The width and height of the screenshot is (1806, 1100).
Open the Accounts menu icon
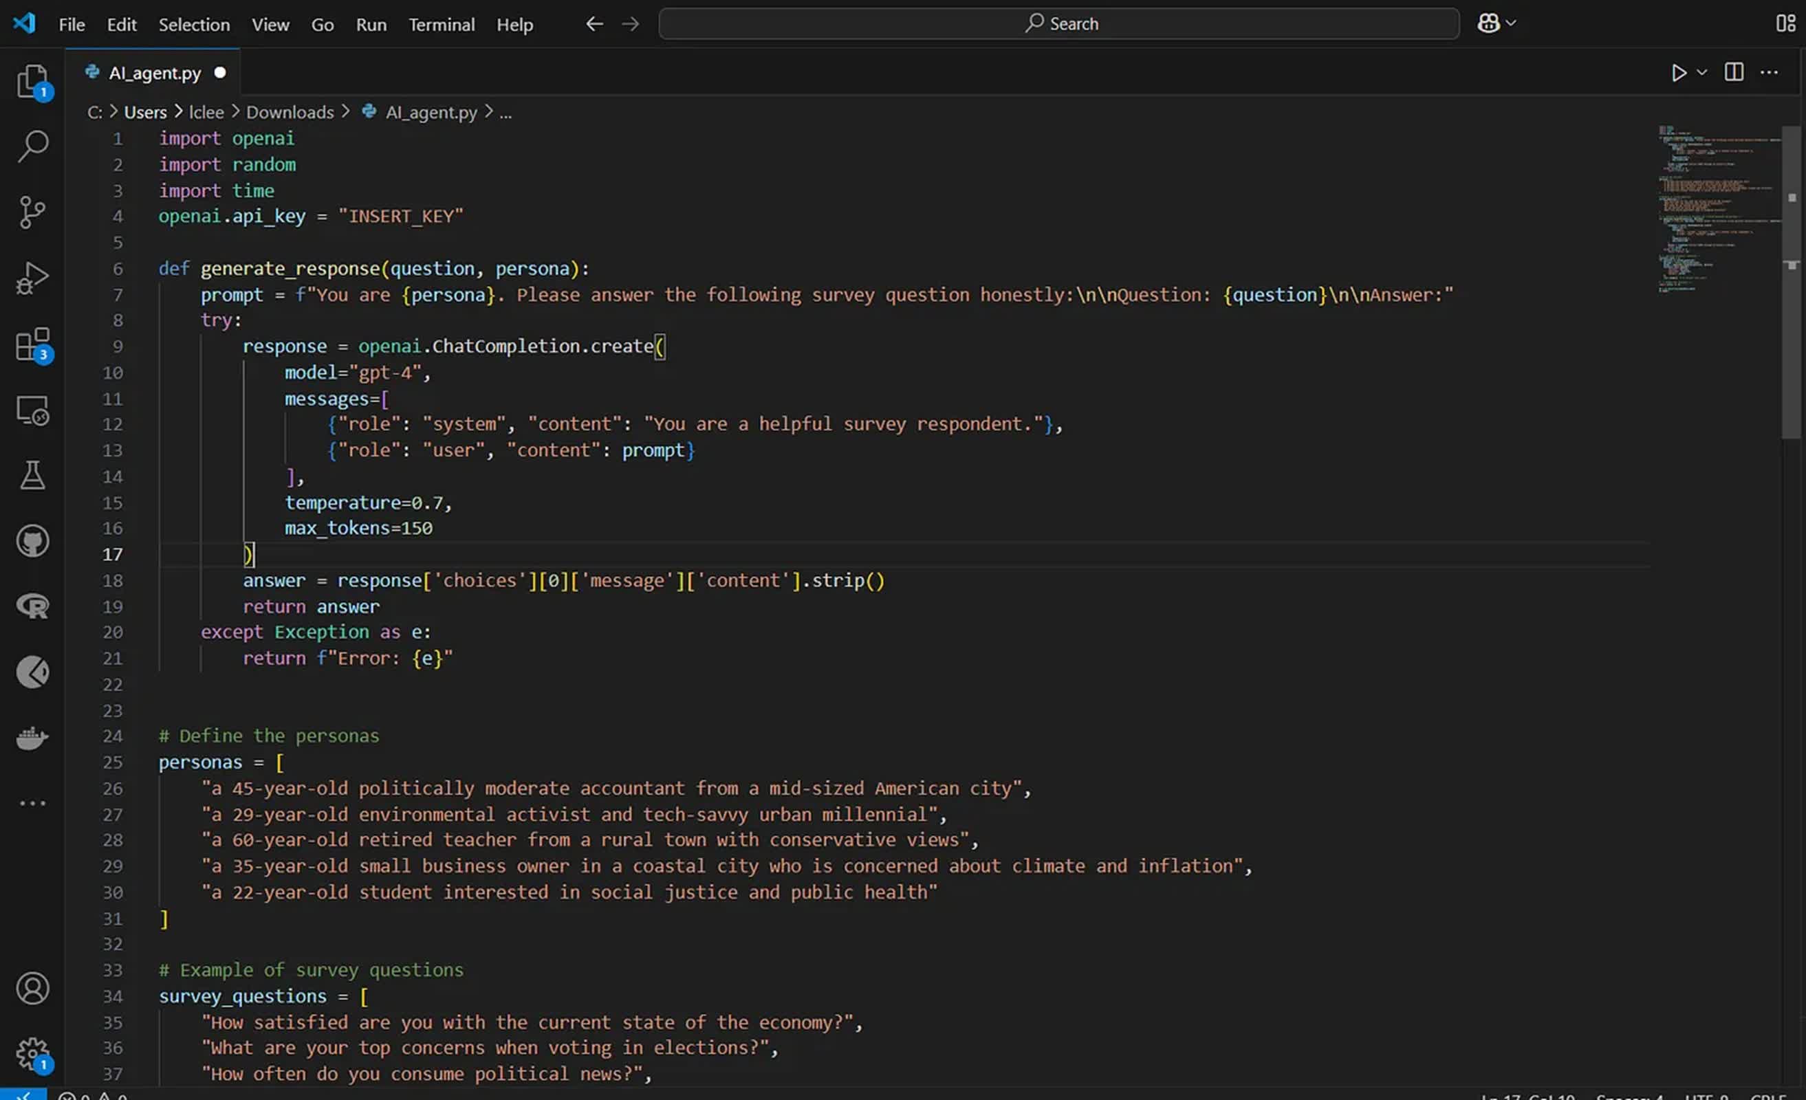pyautogui.click(x=32, y=988)
